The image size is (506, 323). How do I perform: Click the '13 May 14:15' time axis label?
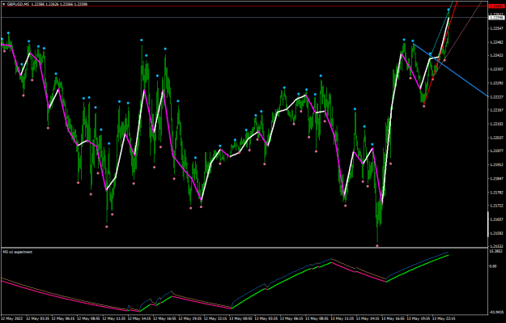click(x=368, y=319)
